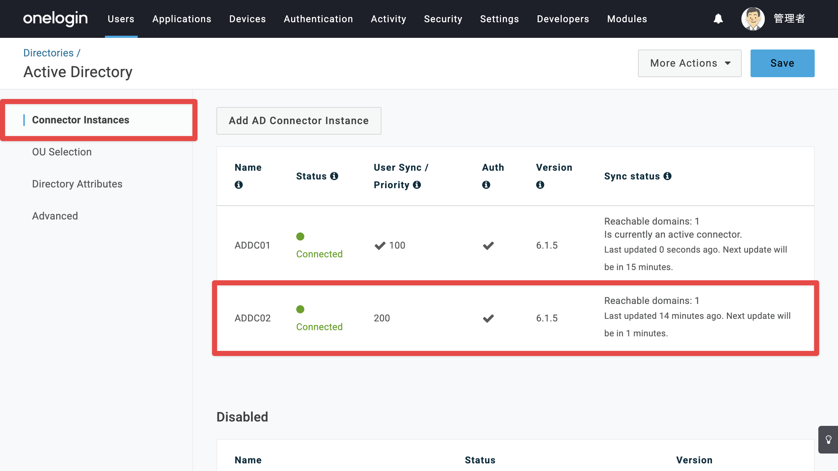Viewport: 838px width, 471px height.
Task: Switch to the OU Selection tab
Action: pyautogui.click(x=62, y=152)
